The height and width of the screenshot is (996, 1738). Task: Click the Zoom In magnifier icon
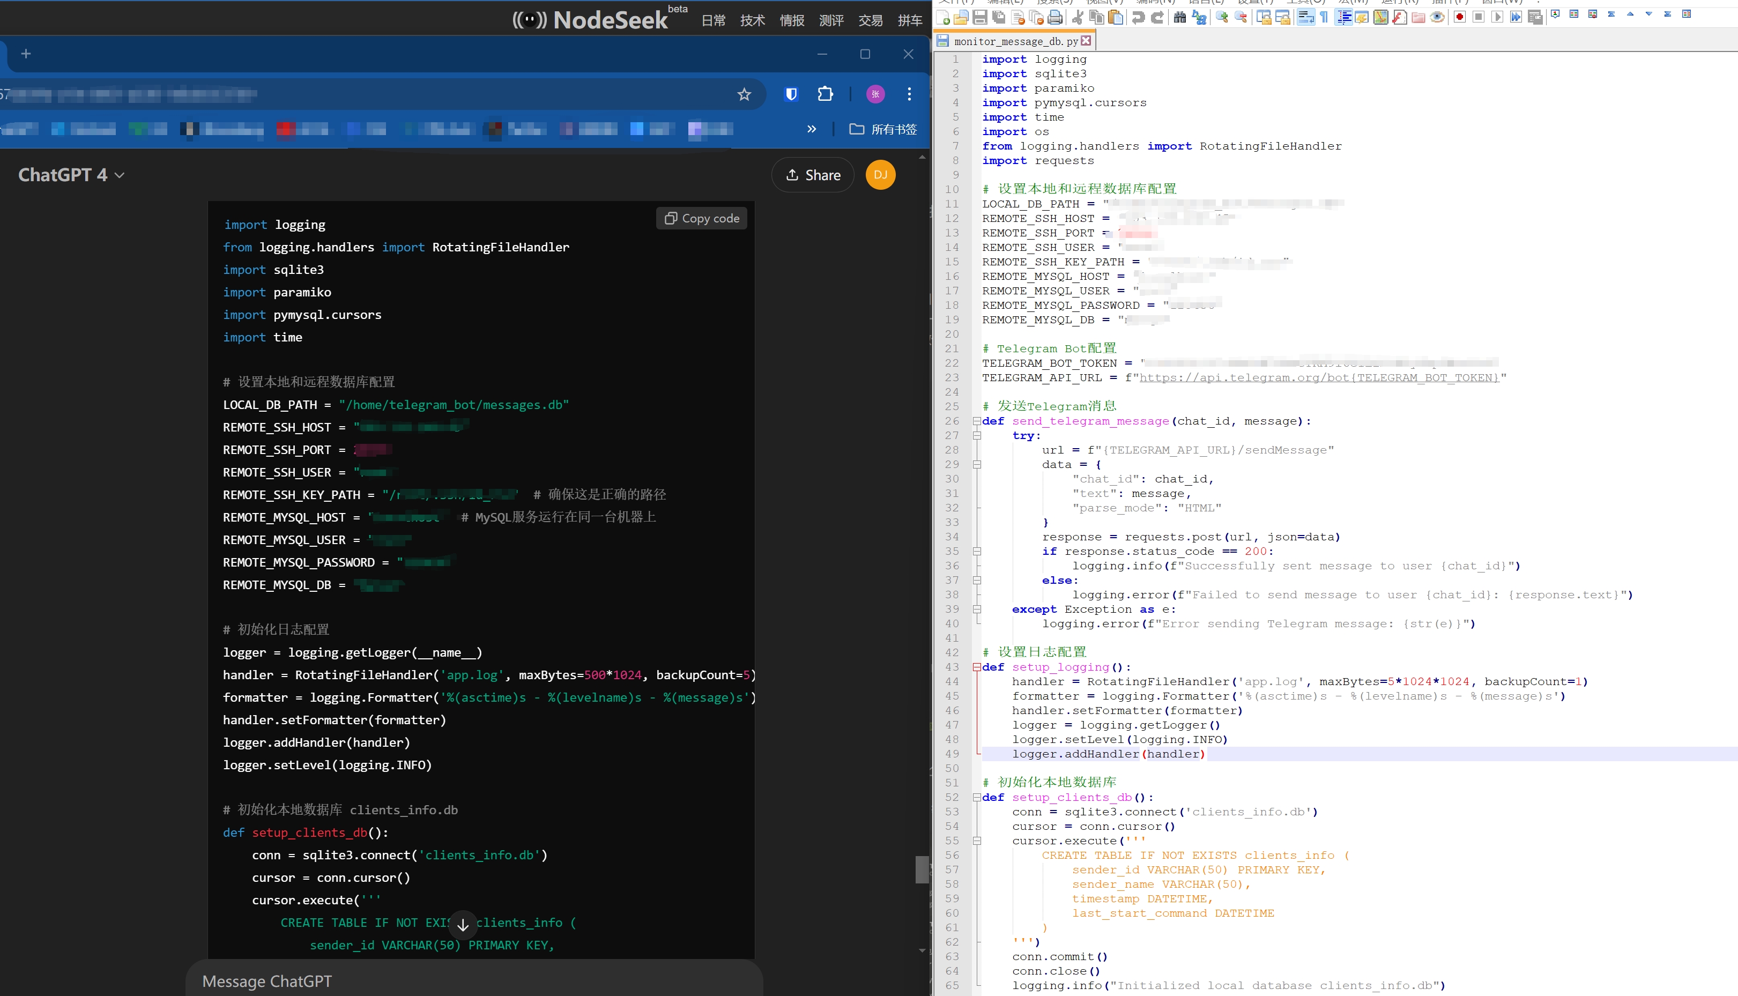tap(1222, 17)
